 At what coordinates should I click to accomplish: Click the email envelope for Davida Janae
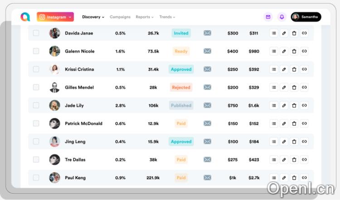[x=207, y=33]
